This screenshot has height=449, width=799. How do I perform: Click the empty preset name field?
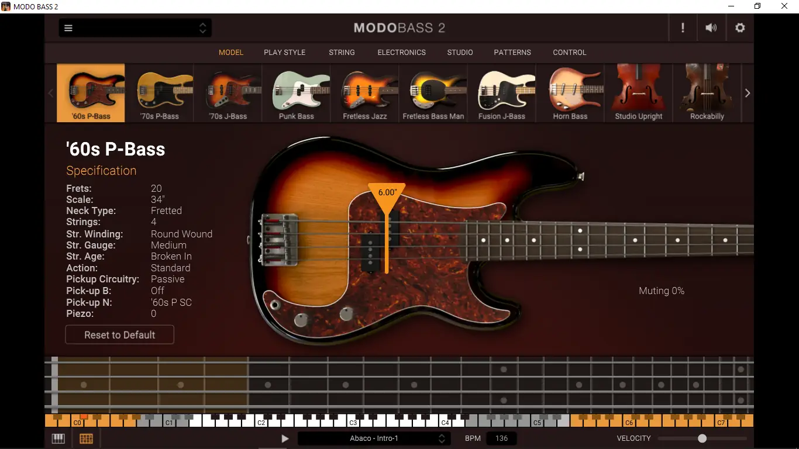[136, 28]
